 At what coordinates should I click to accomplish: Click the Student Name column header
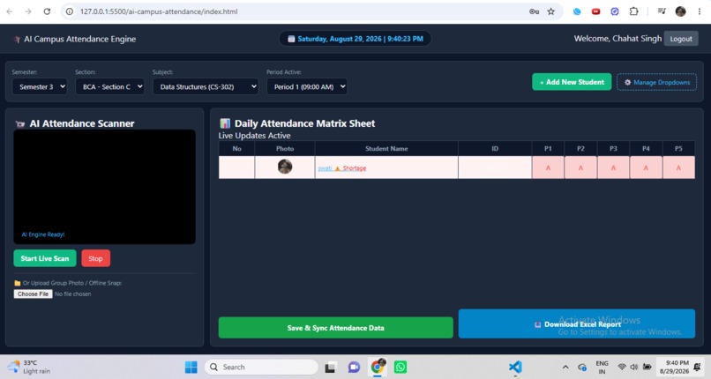point(386,149)
